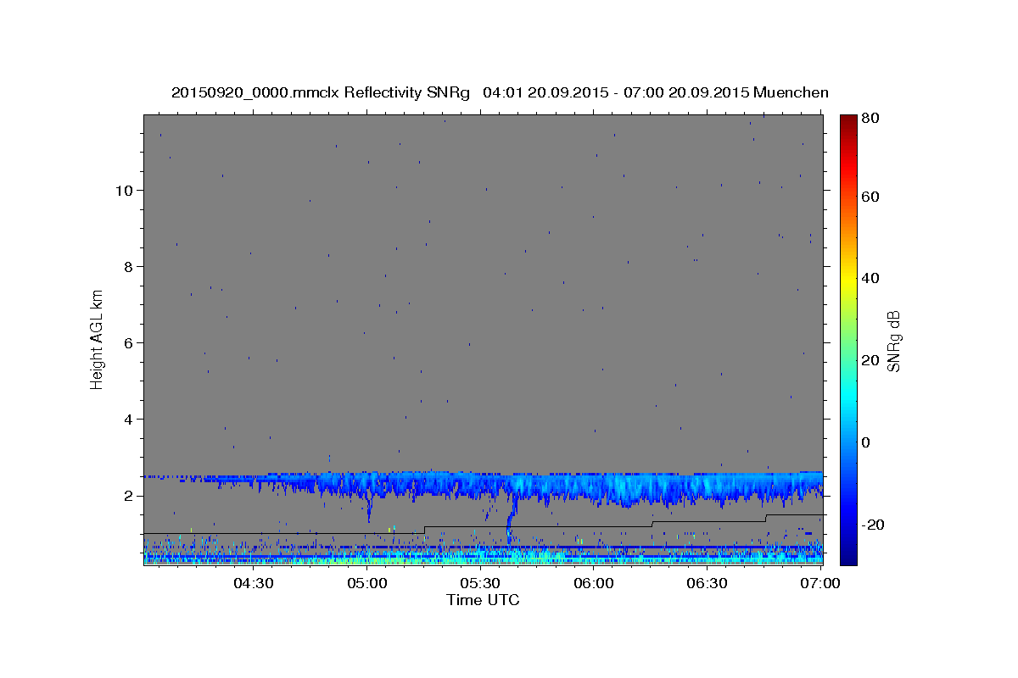The height and width of the screenshot is (678, 1018).
Task: Click the dark red top of the colorbar
Action: coord(848,123)
